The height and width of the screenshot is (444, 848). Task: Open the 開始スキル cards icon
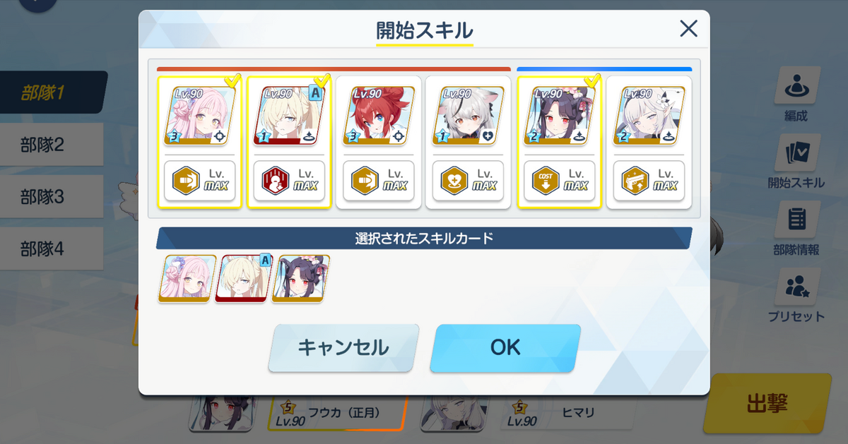797,153
